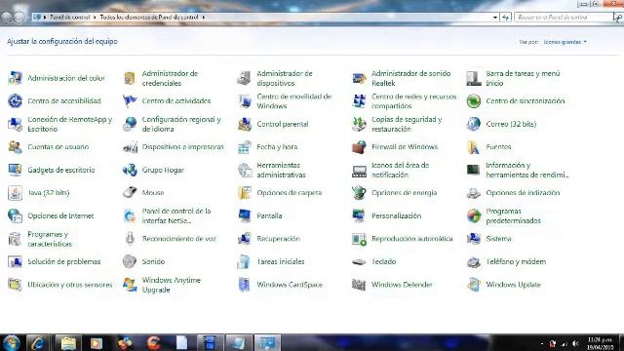Open Centro de accesibilidad icon
The height and width of the screenshot is (351, 624).
[16, 101]
